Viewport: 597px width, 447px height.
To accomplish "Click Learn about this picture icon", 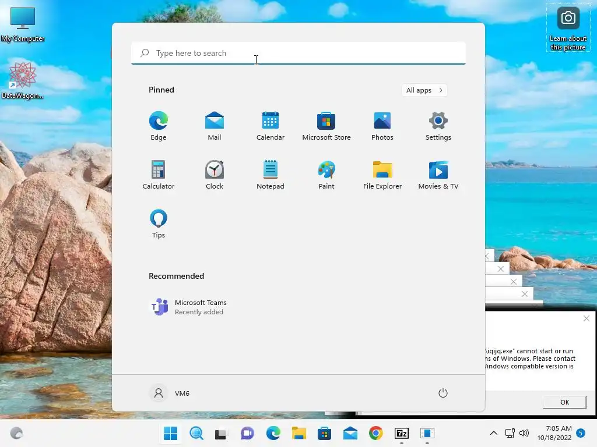I will (x=568, y=28).
